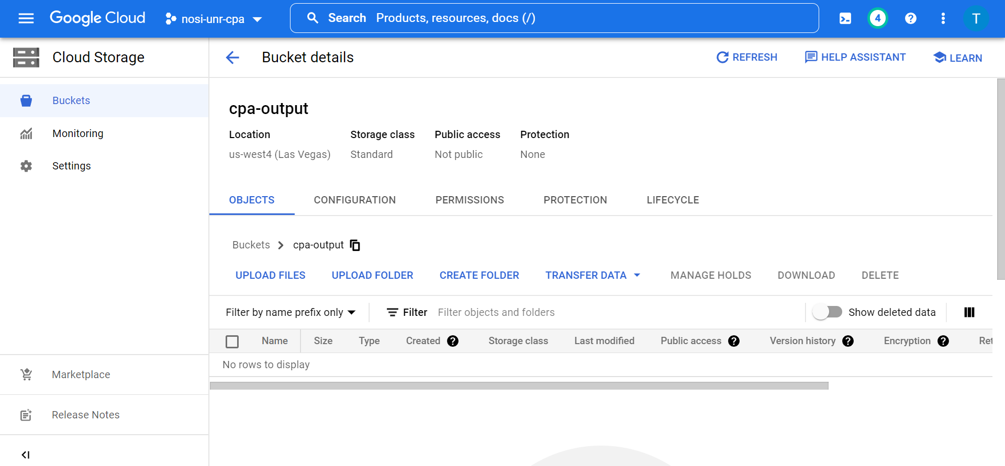Viewport: 1005px width, 466px height.
Task: Click the Monitoring chart icon
Action: [26, 134]
